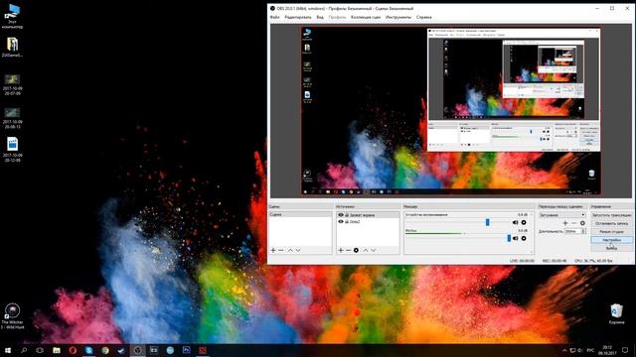Mute the playback device speaker icon
The height and width of the screenshot is (357, 636).
point(515,222)
